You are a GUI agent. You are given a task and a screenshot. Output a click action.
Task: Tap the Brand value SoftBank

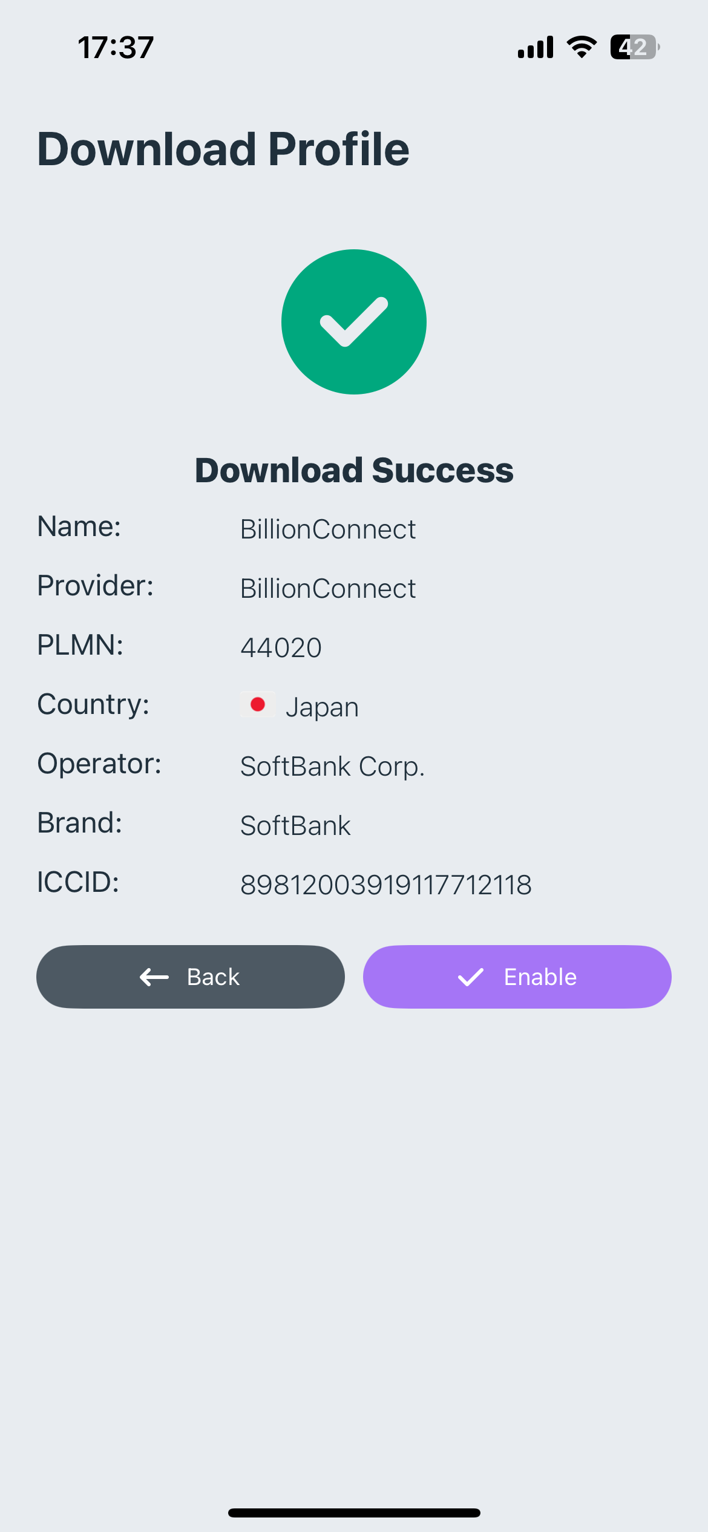coord(295,826)
